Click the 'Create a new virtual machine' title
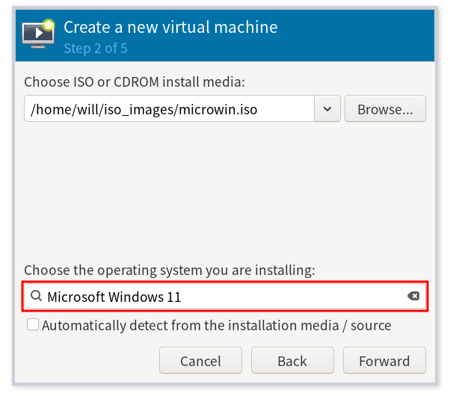The width and height of the screenshot is (453, 396). [170, 28]
